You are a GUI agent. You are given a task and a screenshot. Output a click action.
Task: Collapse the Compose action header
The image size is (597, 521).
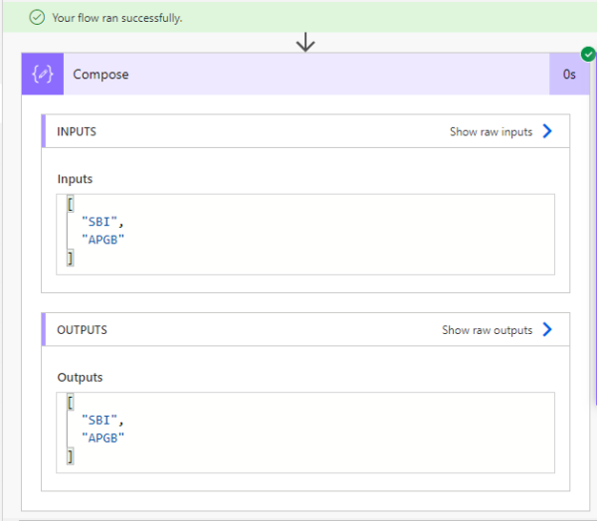[x=306, y=74]
